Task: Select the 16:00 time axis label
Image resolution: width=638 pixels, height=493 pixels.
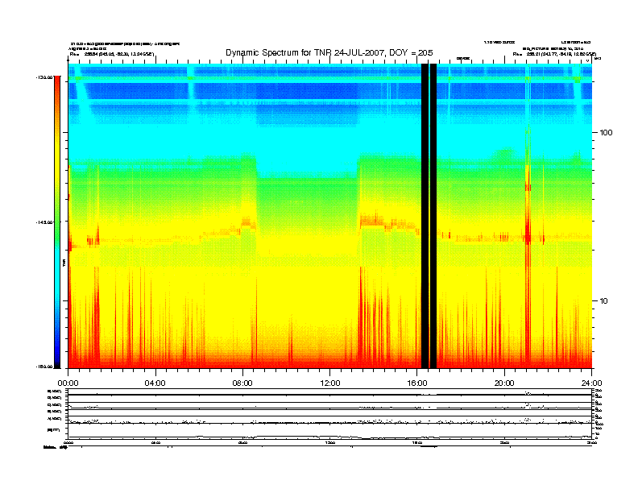Action: 417,383
